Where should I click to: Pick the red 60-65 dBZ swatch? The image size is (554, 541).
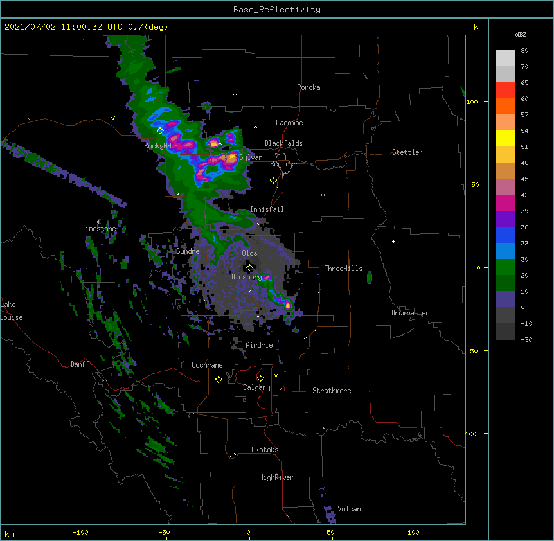pos(505,90)
